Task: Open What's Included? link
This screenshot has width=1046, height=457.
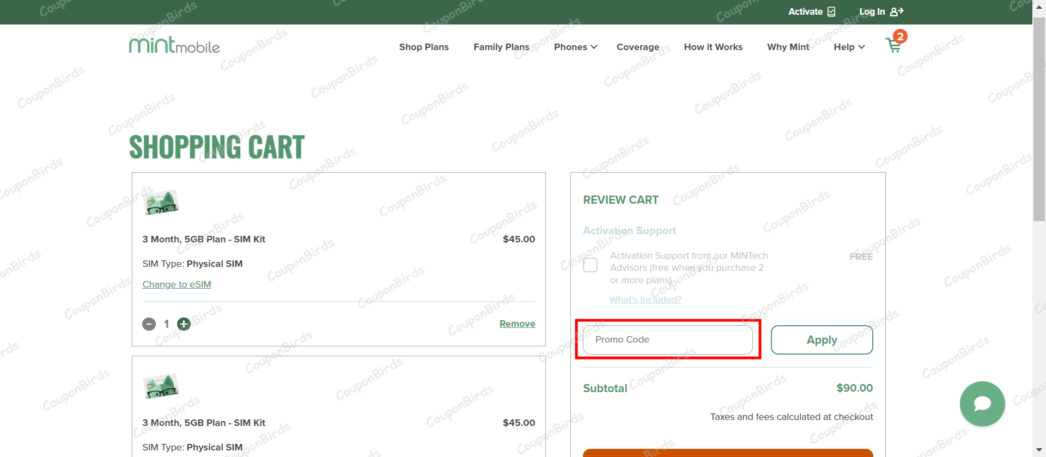Action: pyautogui.click(x=645, y=300)
